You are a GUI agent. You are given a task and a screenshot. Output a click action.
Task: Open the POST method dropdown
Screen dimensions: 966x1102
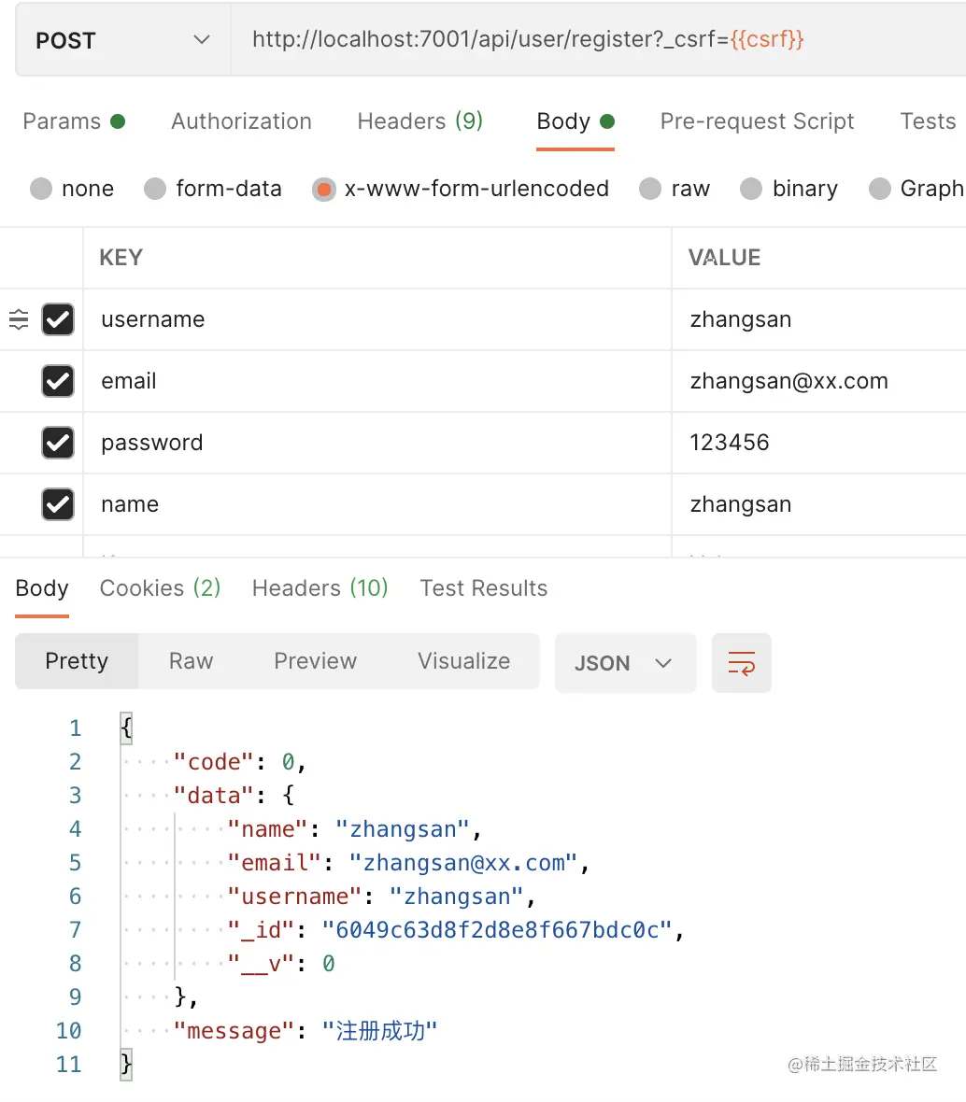(x=122, y=41)
